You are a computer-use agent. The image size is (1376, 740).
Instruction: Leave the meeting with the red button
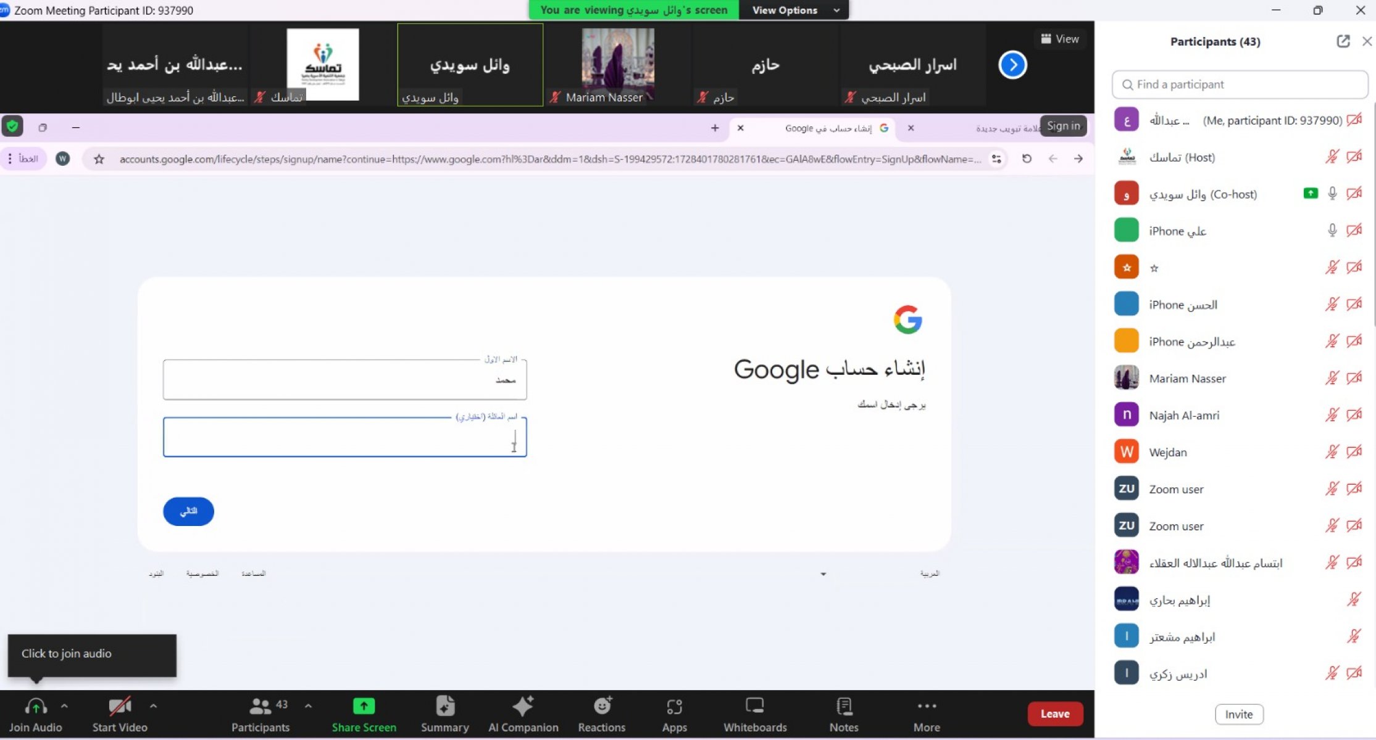(x=1055, y=713)
